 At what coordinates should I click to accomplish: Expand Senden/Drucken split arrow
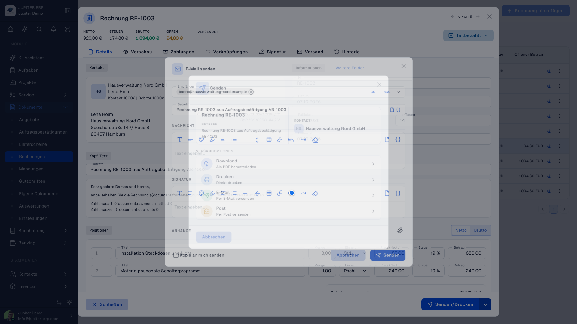(x=485, y=304)
